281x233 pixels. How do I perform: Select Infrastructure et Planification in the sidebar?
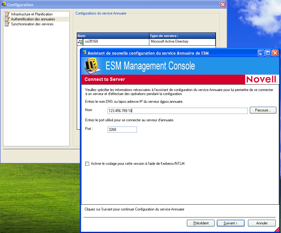tap(32, 14)
